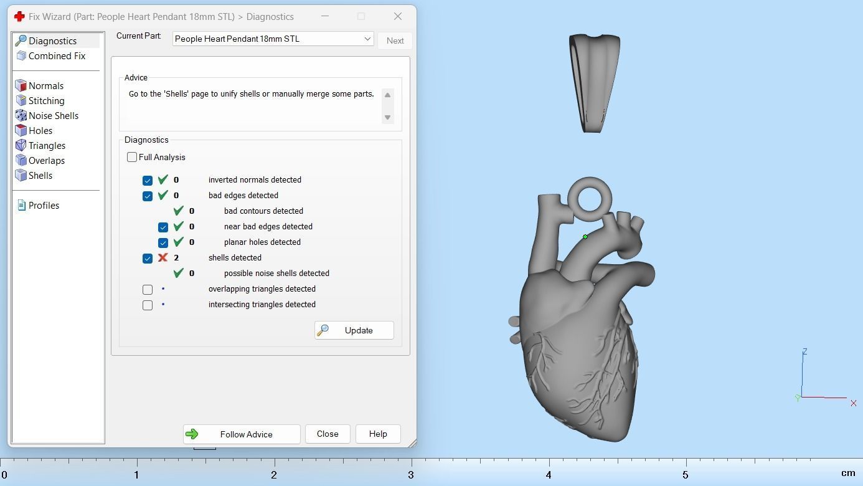Viewport: 863px width, 486px height.
Task: Click the magnifier icon on Update button
Action: coord(323,330)
